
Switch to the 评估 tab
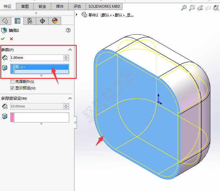[77, 7]
